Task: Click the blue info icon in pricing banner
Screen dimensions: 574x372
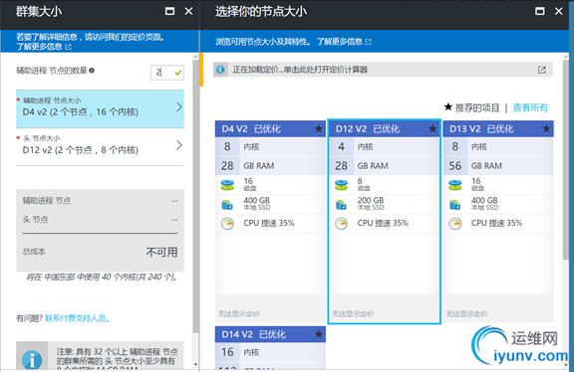Action: coord(220,70)
